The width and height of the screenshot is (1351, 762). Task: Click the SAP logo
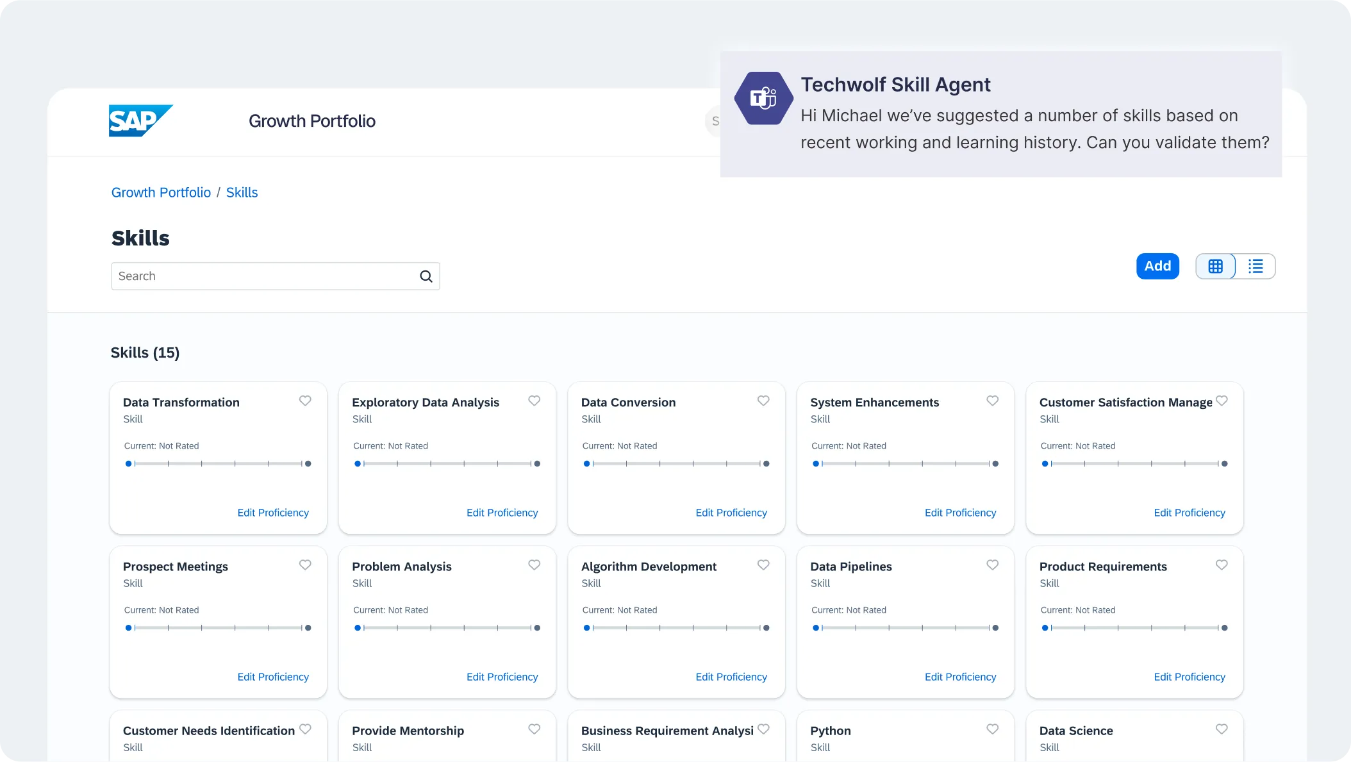140,120
